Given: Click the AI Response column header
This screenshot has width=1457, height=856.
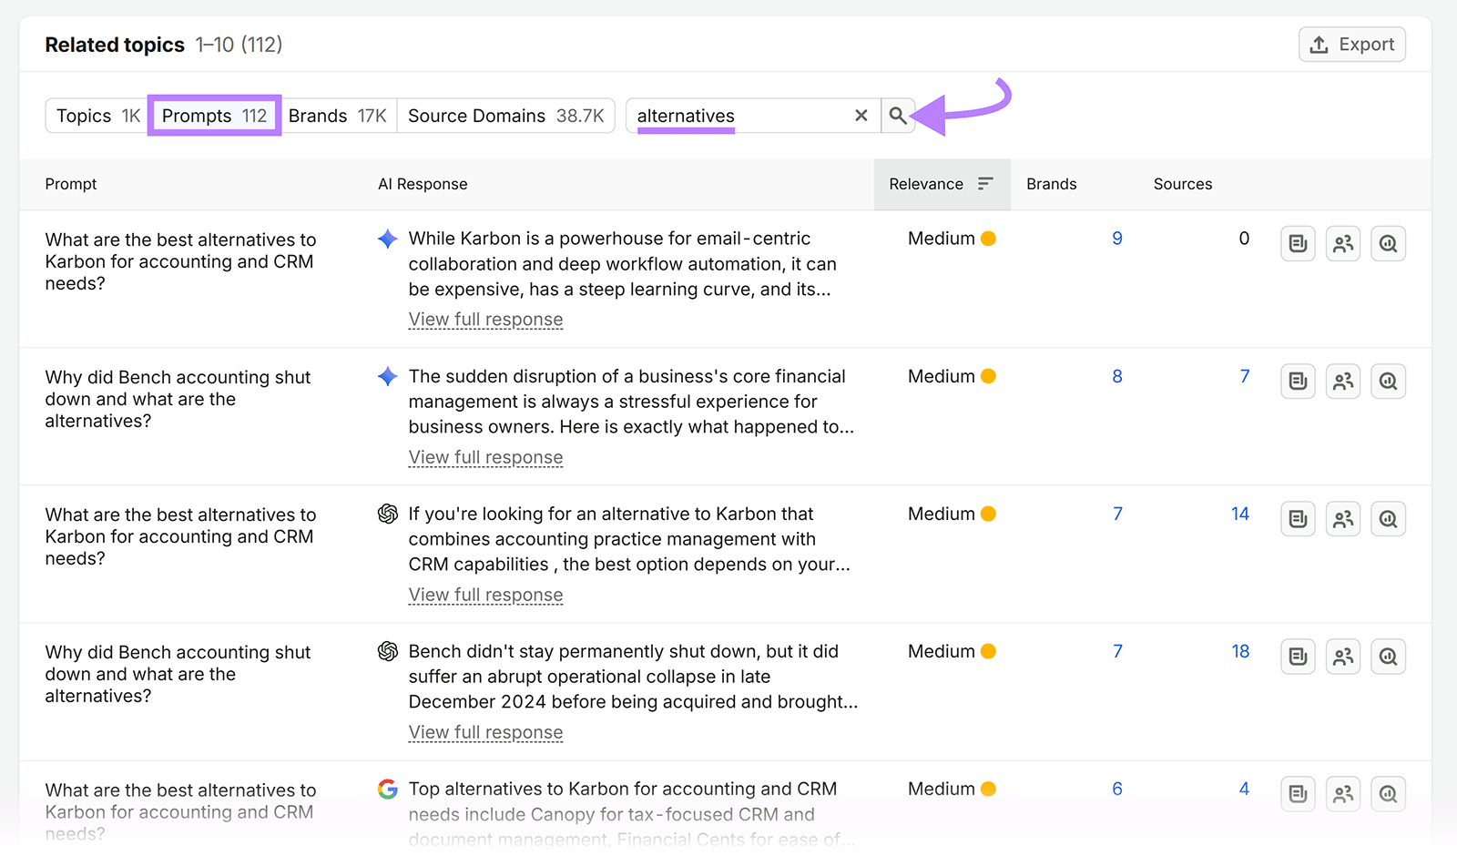Looking at the screenshot, I should tap(423, 184).
